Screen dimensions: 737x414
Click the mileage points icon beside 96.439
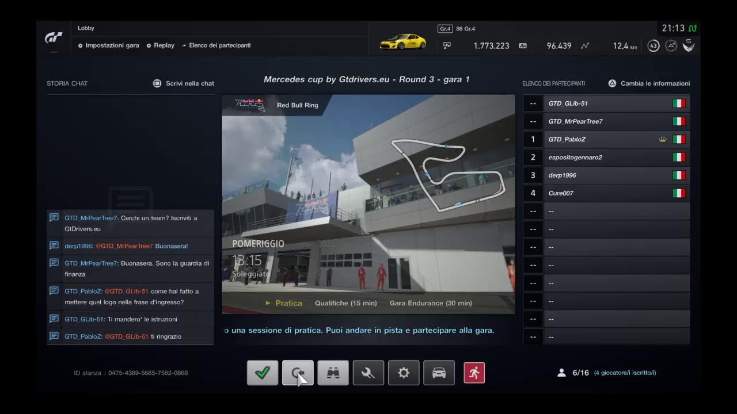[x=523, y=45]
